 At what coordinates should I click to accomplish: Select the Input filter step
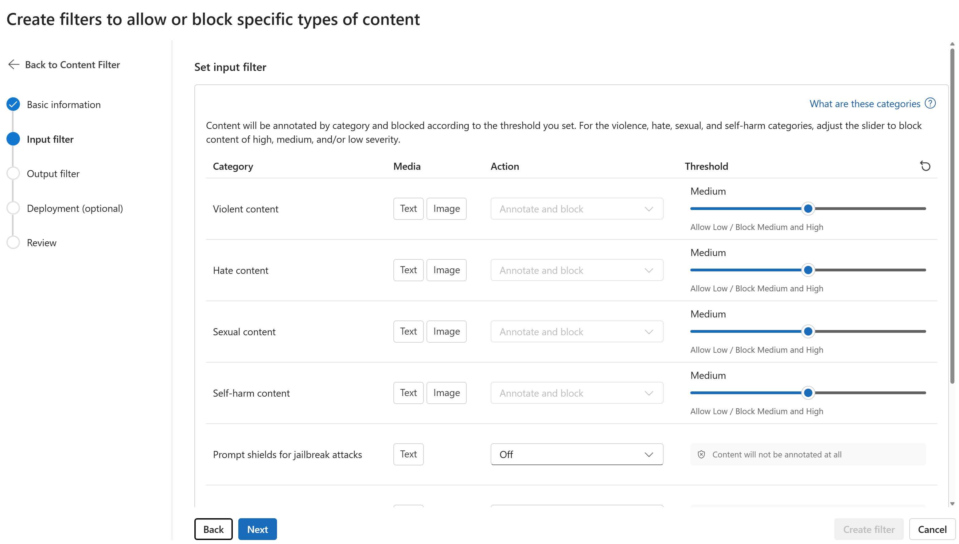(49, 139)
